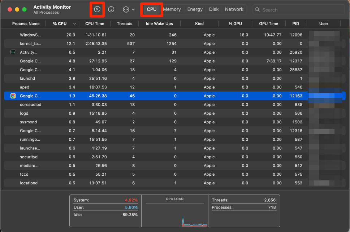Sort processes by PID column
Image resolution: width=350 pixels, height=232 pixels.
pos(295,24)
